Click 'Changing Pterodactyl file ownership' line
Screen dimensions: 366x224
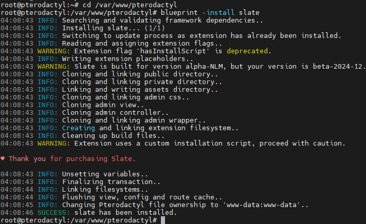point(185,205)
